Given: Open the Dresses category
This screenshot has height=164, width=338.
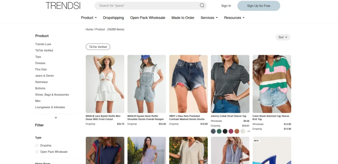Looking at the screenshot, I should click(40, 63).
